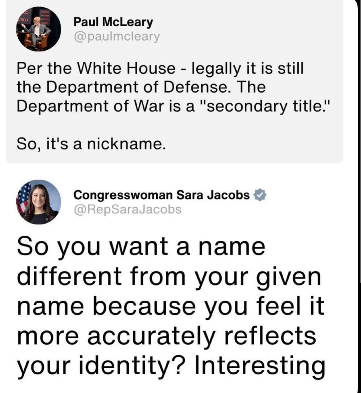Open Congresswoman Sara Jacobs' profile photo
Screen dimensions: 361x393
tap(39, 202)
